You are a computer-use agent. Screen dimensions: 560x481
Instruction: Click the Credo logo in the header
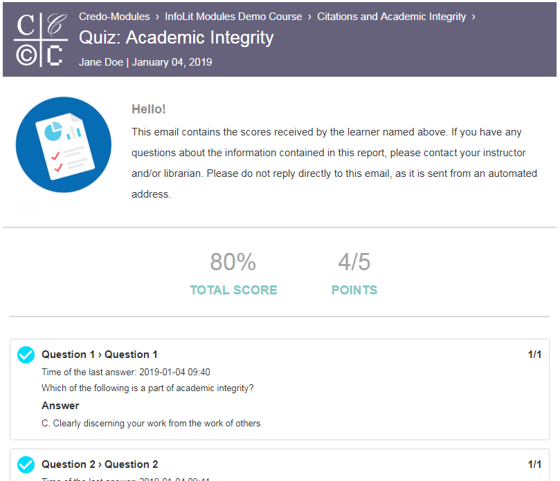tap(41, 39)
